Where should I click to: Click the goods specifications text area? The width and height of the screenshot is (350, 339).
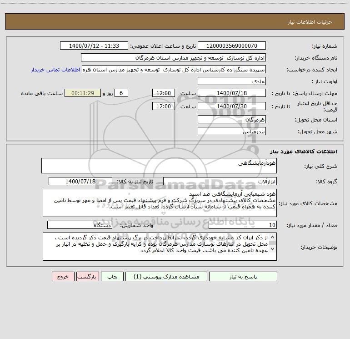pos(160,203)
